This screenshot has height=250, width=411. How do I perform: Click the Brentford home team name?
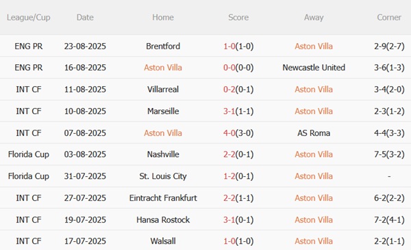click(x=163, y=46)
